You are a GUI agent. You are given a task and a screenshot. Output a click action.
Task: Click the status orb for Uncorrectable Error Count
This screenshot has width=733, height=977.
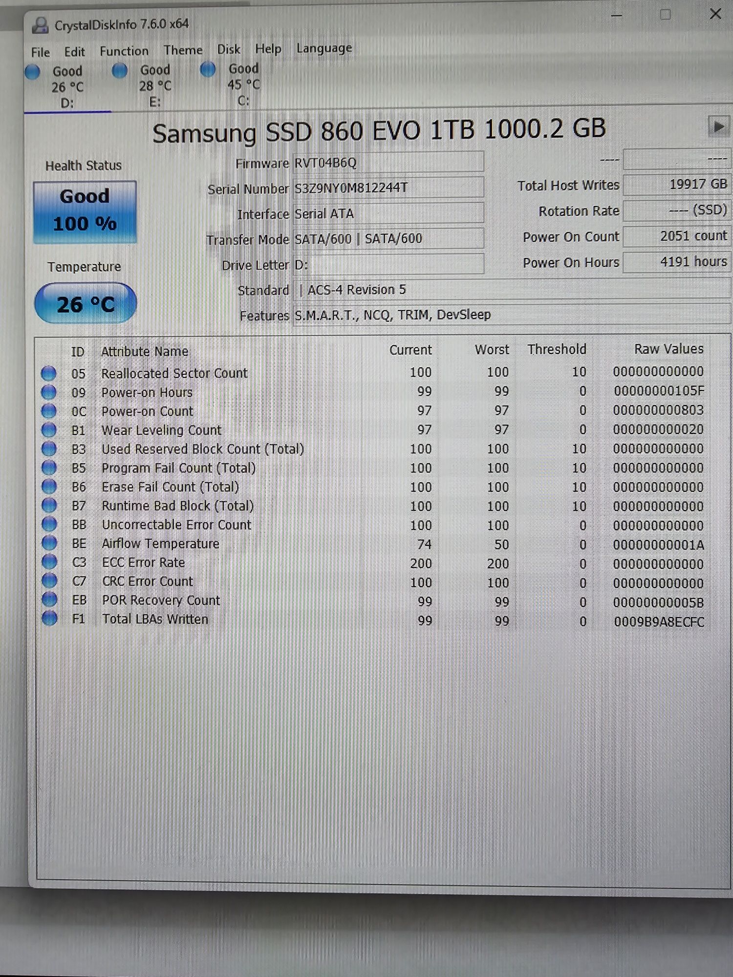point(49,524)
